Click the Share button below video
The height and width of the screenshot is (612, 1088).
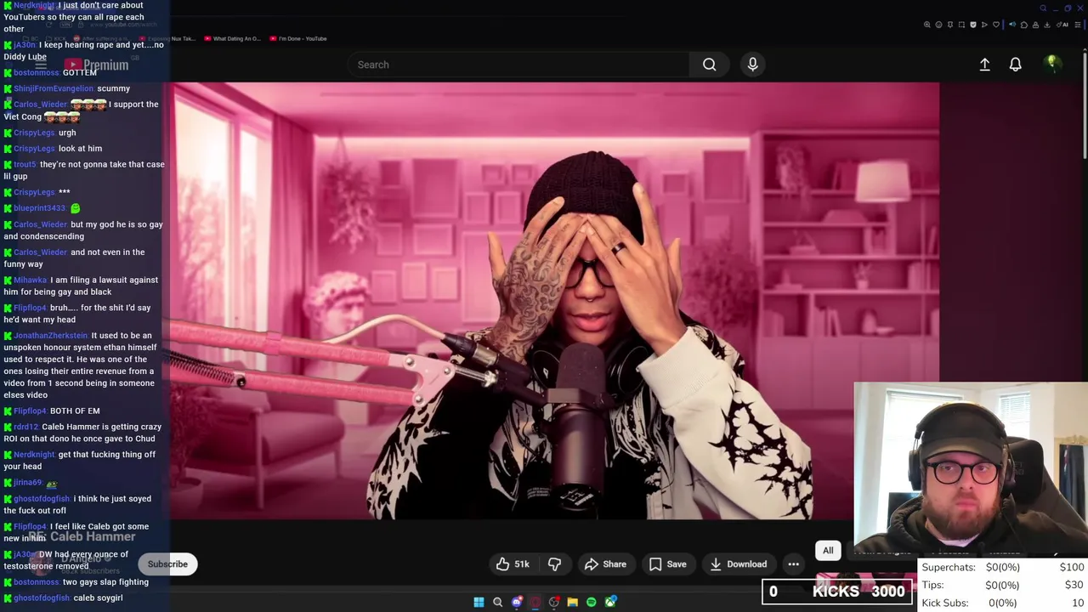[x=605, y=564]
